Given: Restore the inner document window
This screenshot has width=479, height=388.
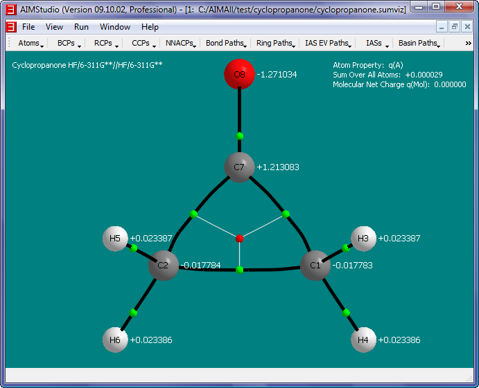Looking at the screenshot, I should 455,27.
